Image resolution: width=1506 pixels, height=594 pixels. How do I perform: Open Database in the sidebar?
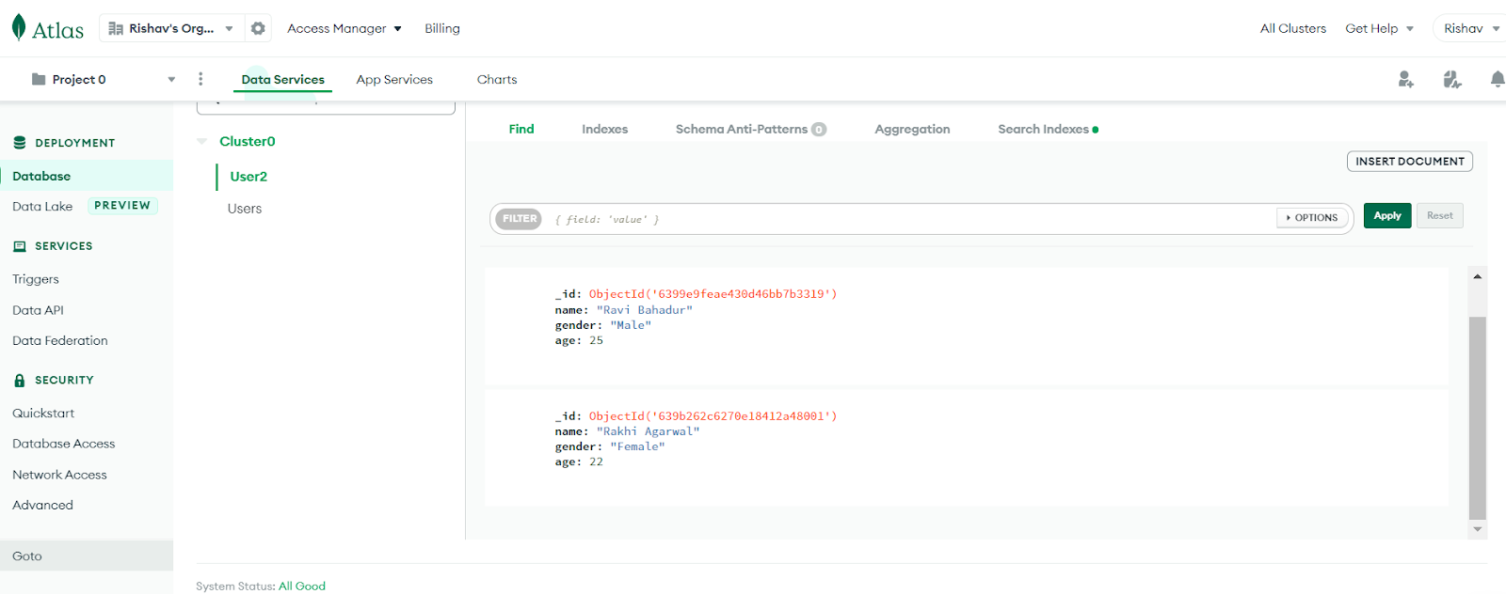[87, 176]
